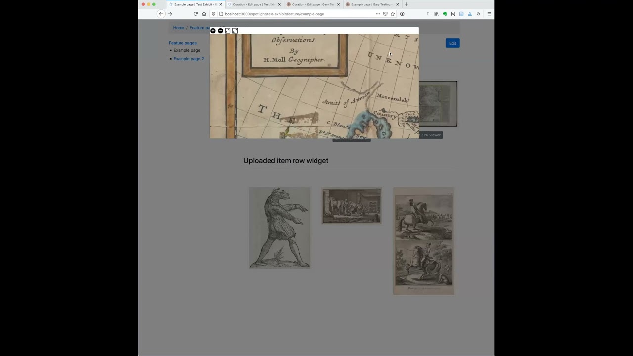The height and width of the screenshot is (356, 633).
Task: Show more toolbar extensions chevron
Action: 478,14
